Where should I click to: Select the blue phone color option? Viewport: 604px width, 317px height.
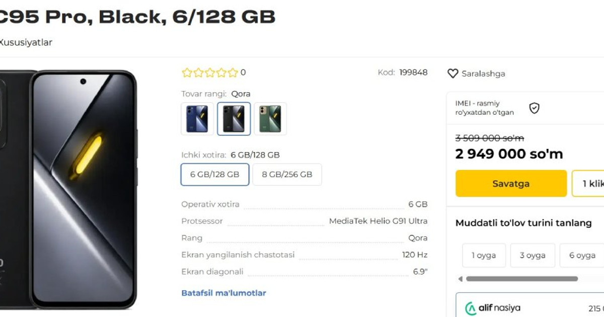[197, 119]
